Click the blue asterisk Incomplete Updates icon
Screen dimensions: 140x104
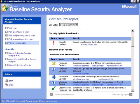[54, 77]
